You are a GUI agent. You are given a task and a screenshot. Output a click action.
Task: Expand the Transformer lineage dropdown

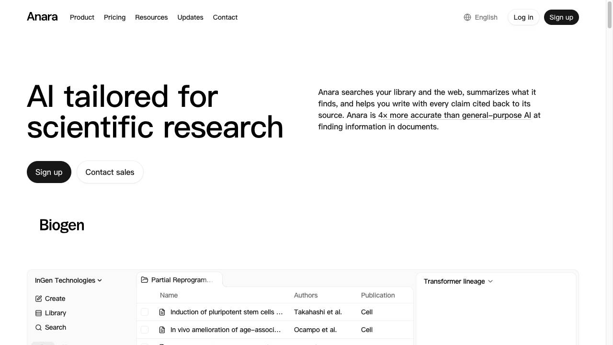458,281
